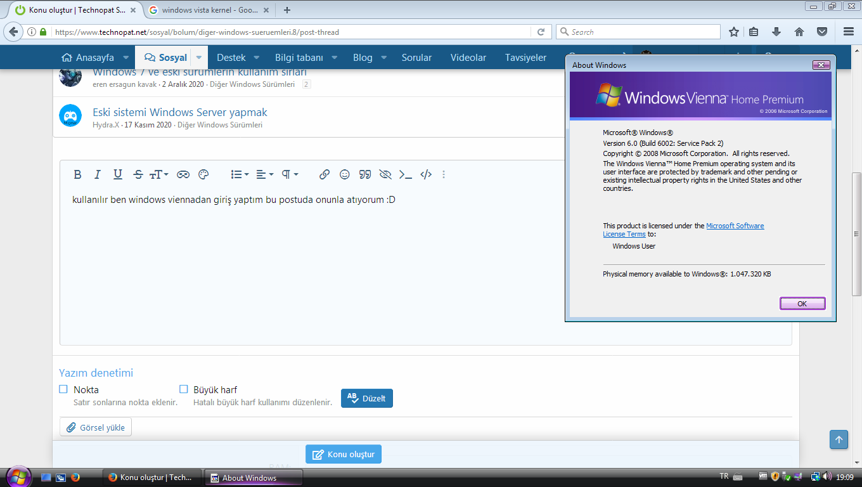Open the Videolar menu item

tap(468, 58)
